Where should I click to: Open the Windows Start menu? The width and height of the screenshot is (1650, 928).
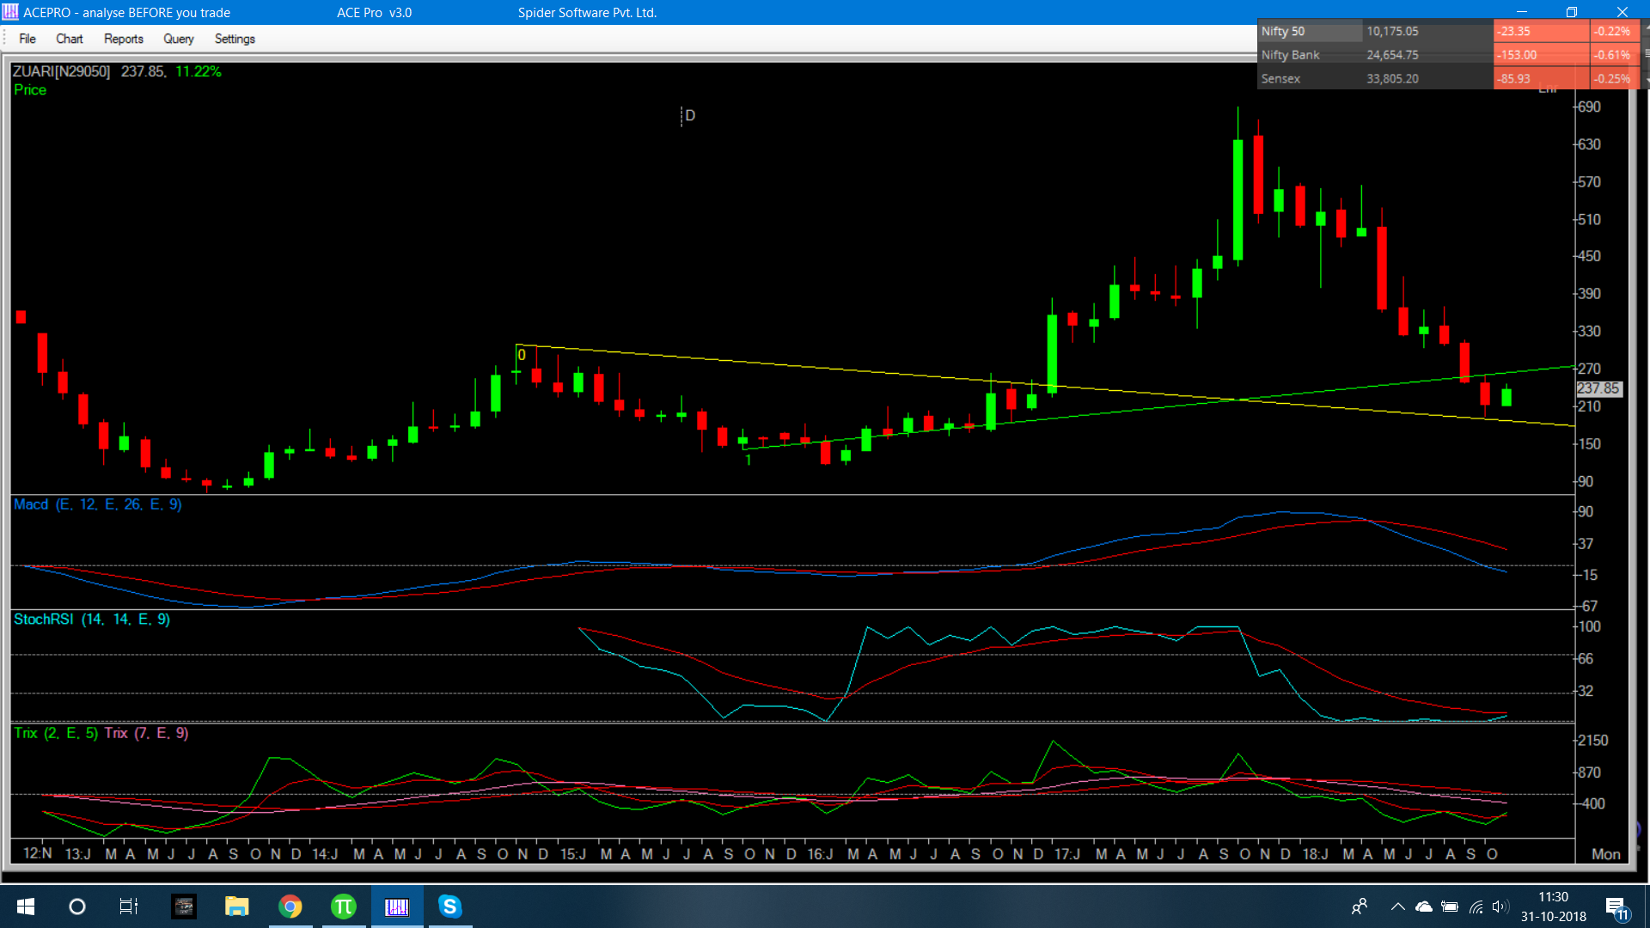coord(26,907)
